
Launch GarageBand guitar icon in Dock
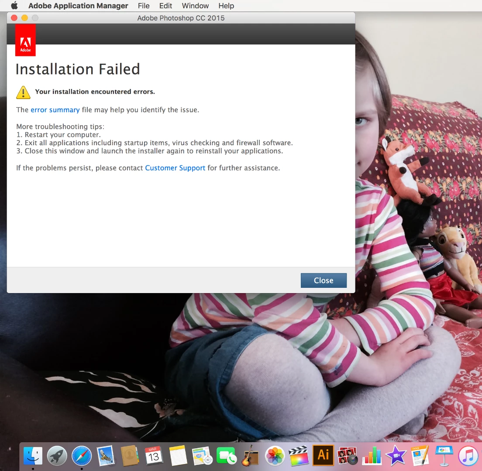click(x=251, y=456)
